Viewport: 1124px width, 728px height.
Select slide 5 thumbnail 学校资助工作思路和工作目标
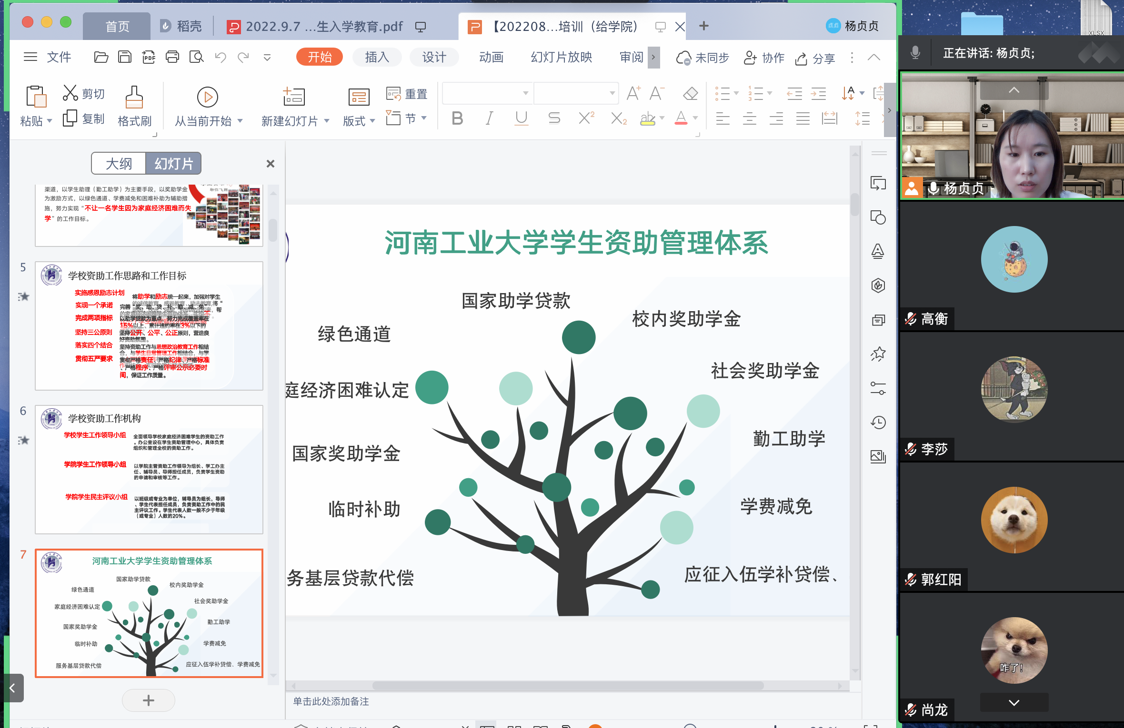point(149,326)
